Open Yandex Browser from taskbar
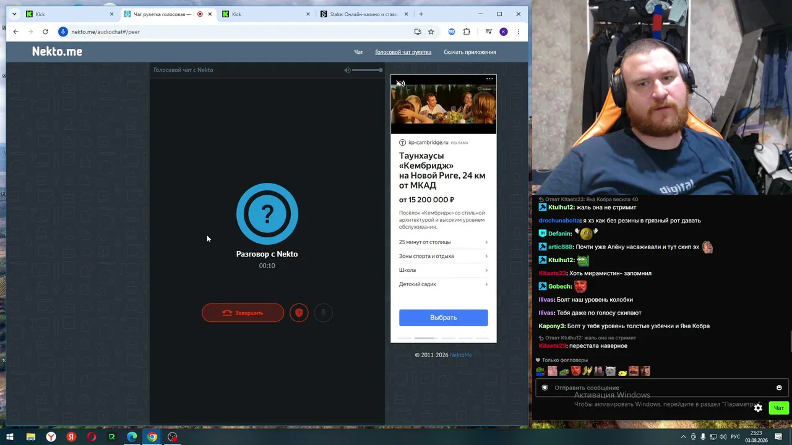 pyautogui.click(x=51, y=437)
